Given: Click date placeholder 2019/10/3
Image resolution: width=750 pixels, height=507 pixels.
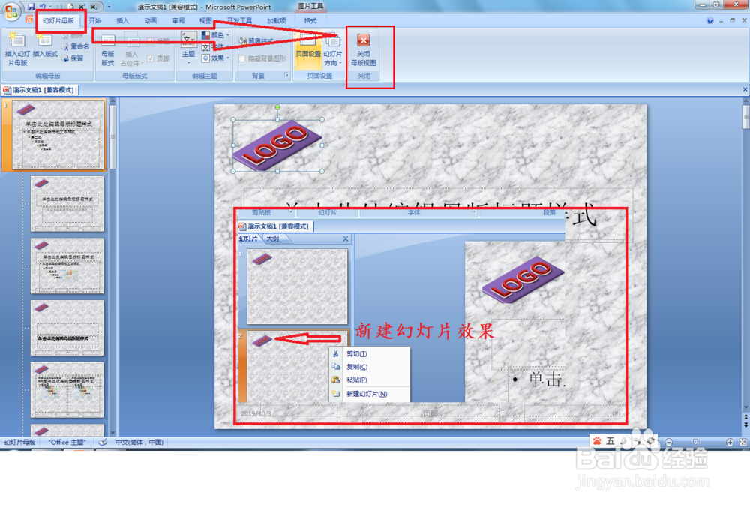Looking at the screenshot, I should pyautogui.click(x=256, y=414).
